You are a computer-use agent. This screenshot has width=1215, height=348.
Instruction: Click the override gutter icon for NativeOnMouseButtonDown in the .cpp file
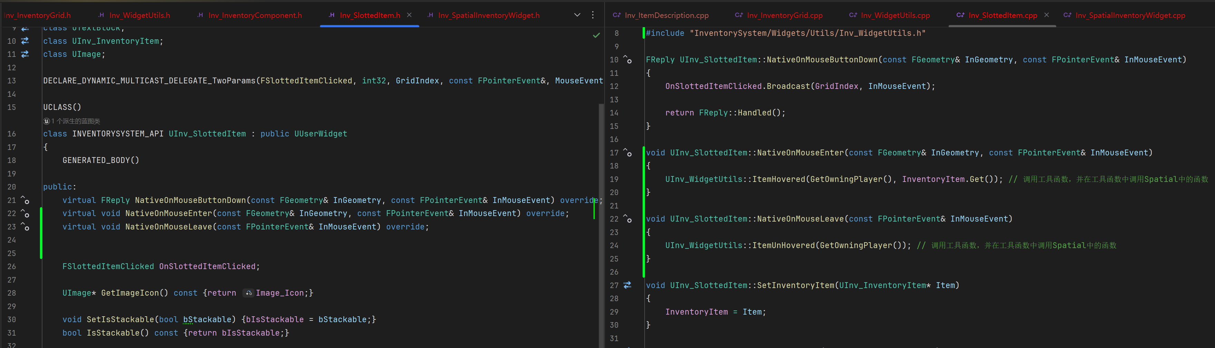(x=627, y=59)
